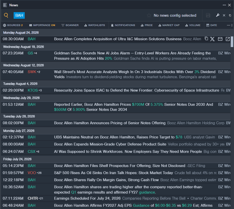The image size is (234, 209).
Task: Click the news list vertical scrollbar thumb
Action: coord(232,41)
